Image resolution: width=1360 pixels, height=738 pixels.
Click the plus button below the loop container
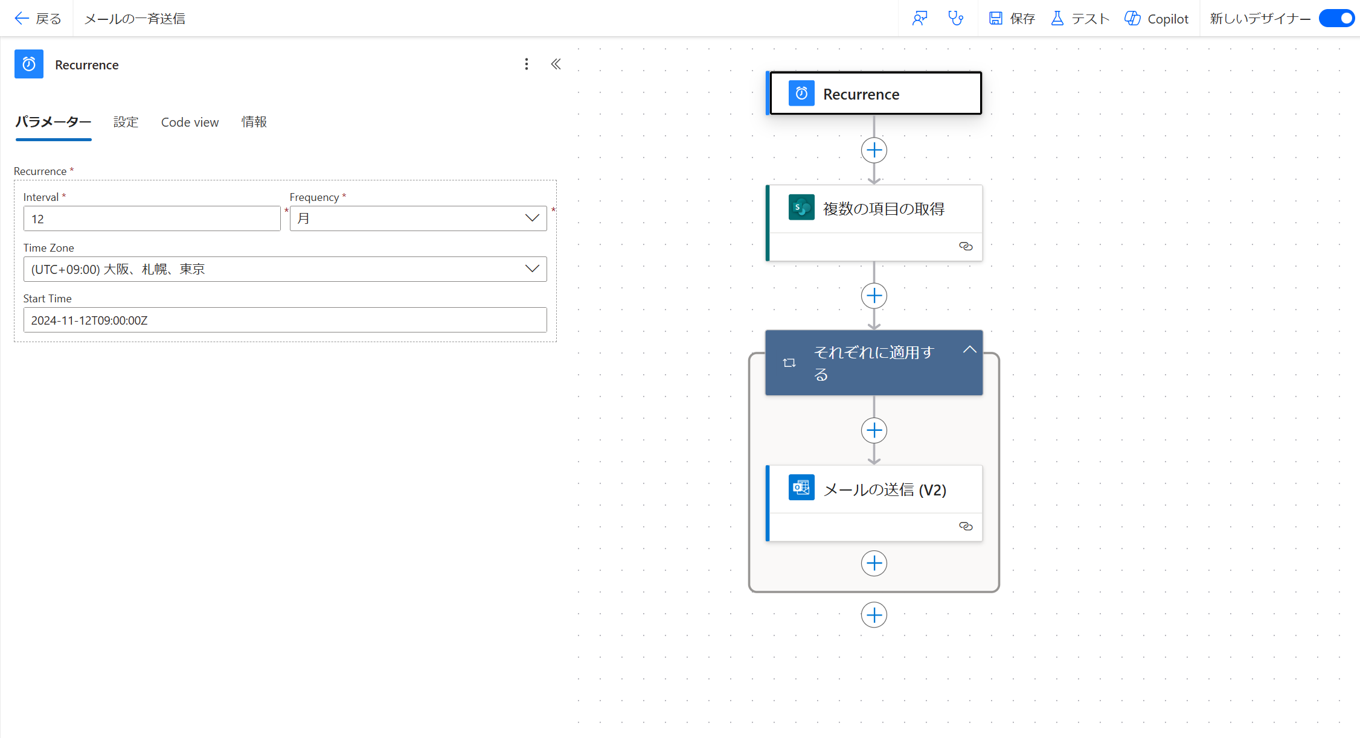pos(874,615)
